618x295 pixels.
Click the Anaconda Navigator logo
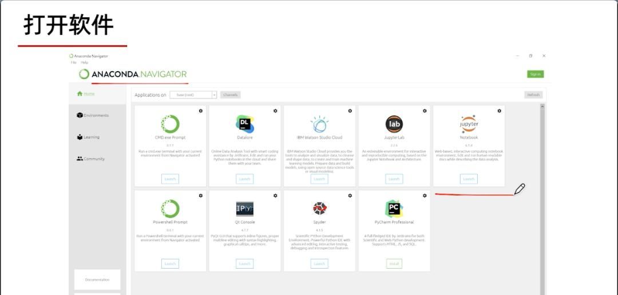[132, 74]
